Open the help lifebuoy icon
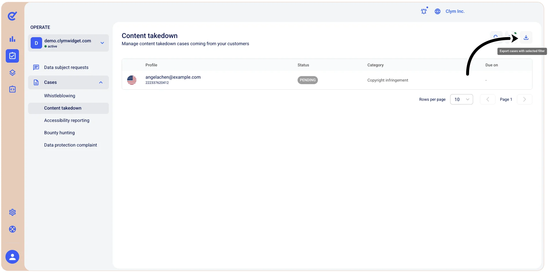 coord(12,229)
